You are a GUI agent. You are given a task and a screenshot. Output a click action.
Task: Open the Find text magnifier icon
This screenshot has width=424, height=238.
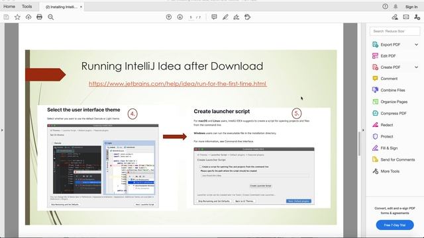[x=50, y=17]
